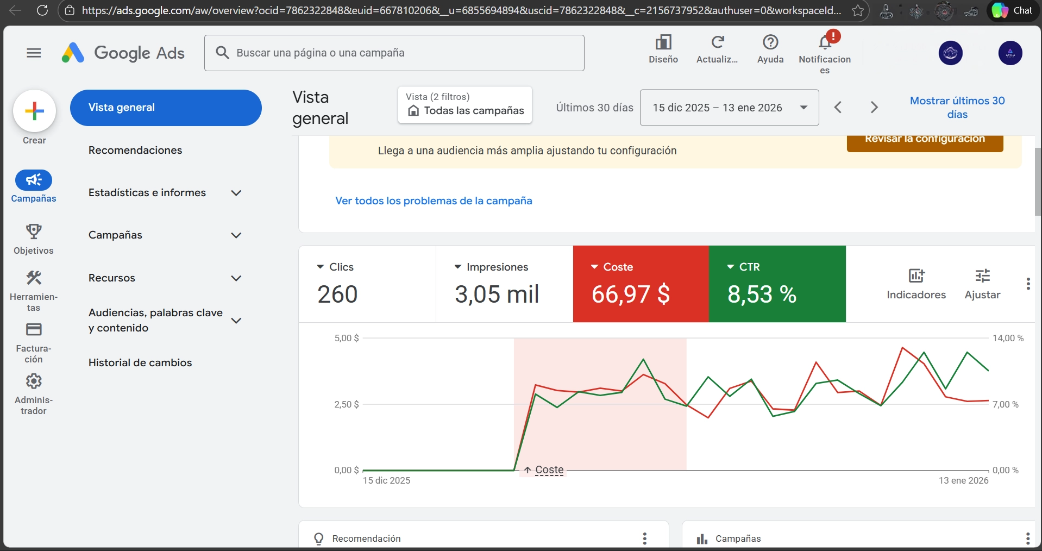The height and width of the screenshot is (551, 1042).
Task: Click the Crear plus button
Action: (x=34, y=111)
